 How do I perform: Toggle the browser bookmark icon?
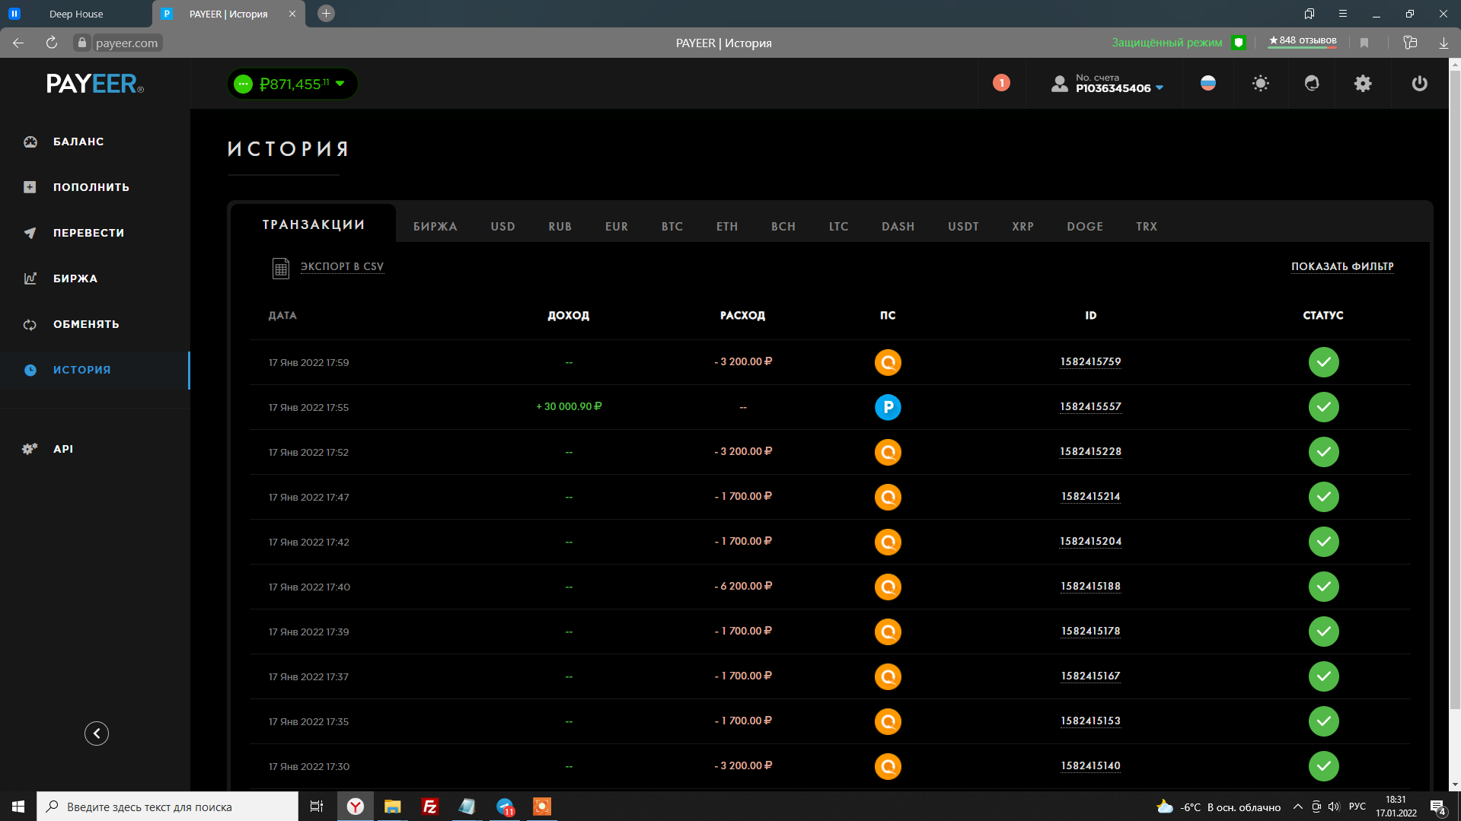click(1364, 43)
